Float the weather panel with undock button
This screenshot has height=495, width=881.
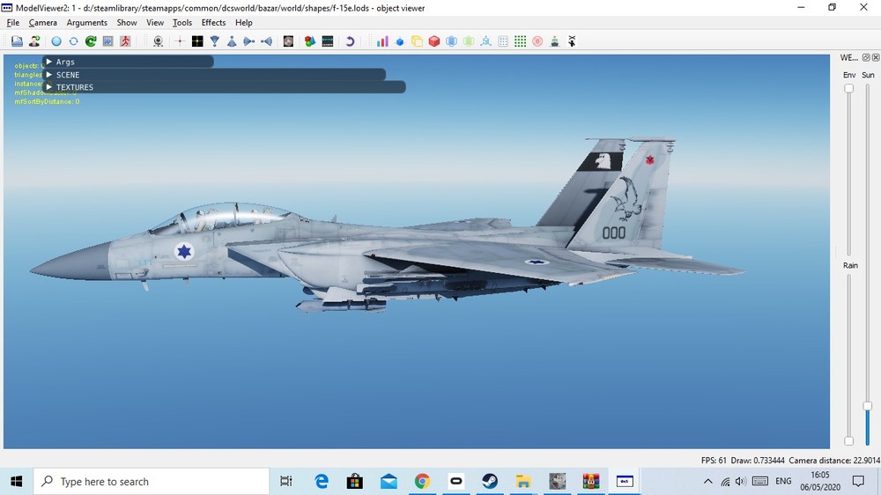[865, 57]
